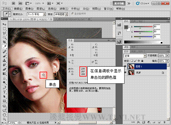Toggle lock all for layer
The image size is (171, 125).
coord(142,61)
